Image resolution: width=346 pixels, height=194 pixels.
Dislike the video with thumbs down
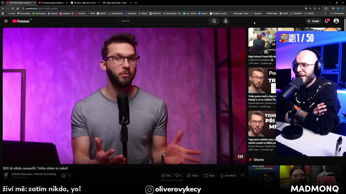[178, 176]
